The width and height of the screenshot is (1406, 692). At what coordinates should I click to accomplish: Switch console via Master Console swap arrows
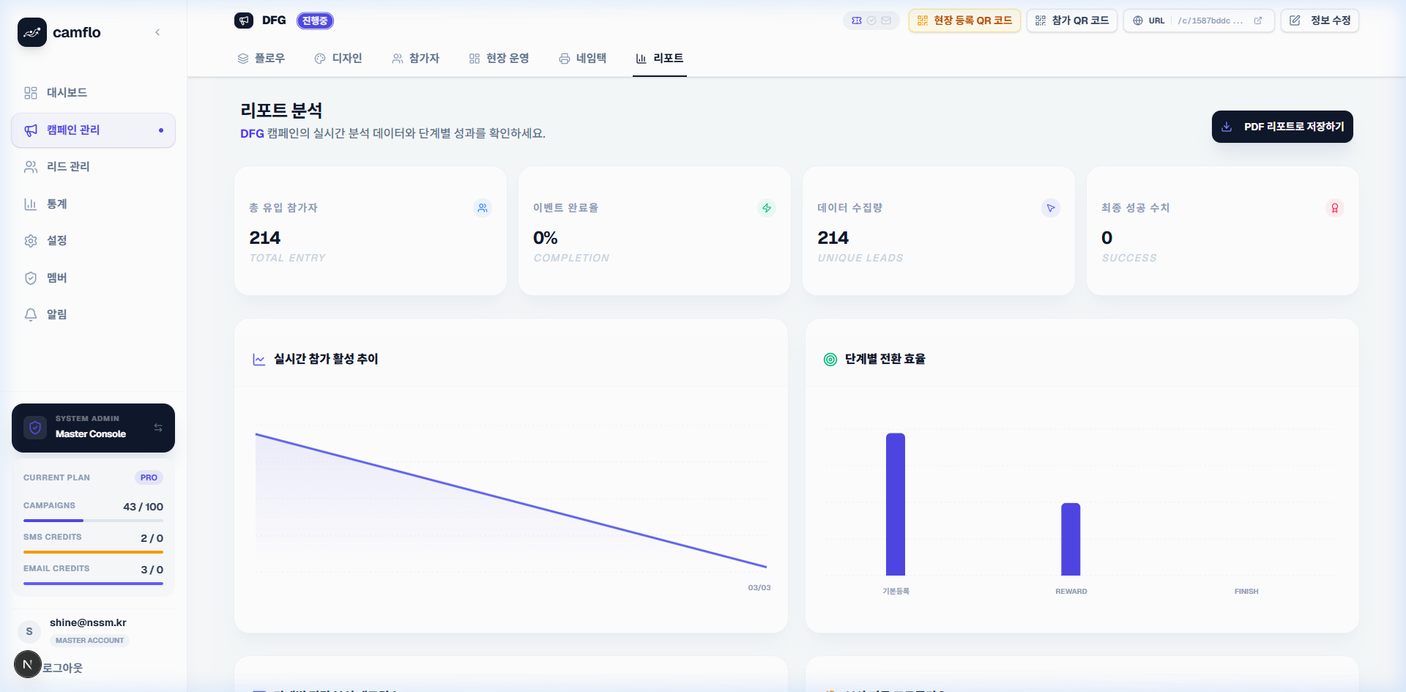pos(158,428)
